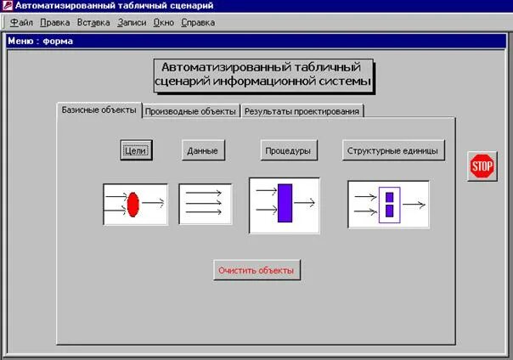The image size is (513, 360).
Task: Click the red STOP sign icon
Action: pyautogui.click(x=482, y=166)
